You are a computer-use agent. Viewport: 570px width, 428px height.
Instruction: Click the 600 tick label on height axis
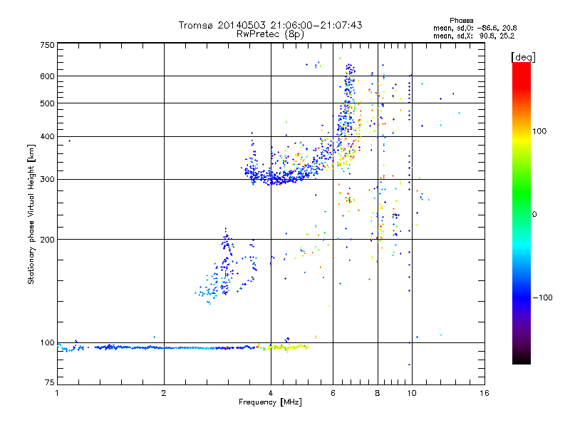(48, 76)
